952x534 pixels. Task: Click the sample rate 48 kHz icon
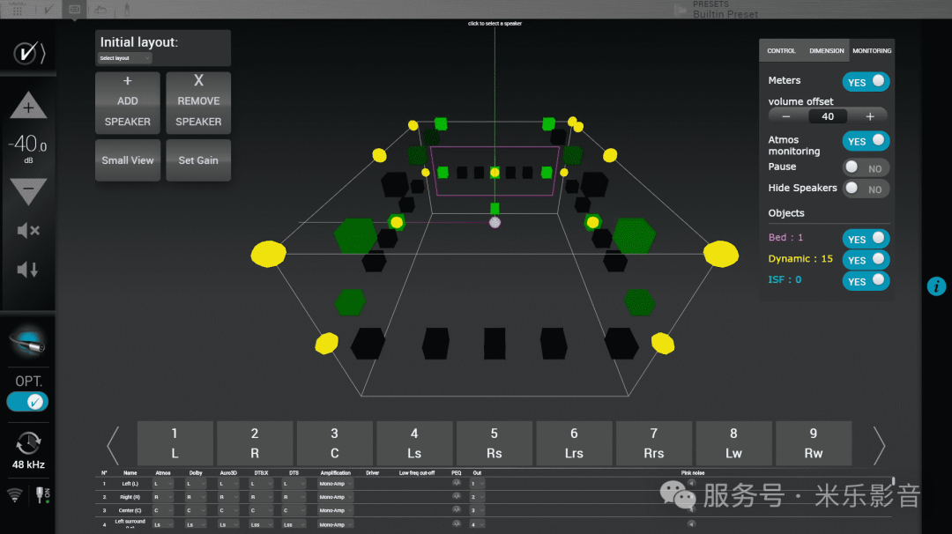(28, 443)
